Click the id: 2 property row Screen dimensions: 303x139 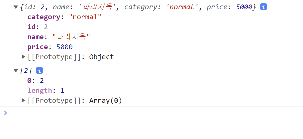(38, 27)
